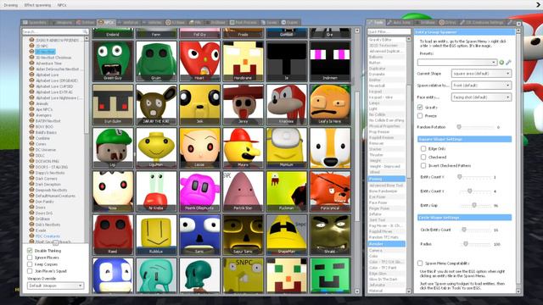
Task: Select the Sanic NPC tile
Action: point(200,235)
